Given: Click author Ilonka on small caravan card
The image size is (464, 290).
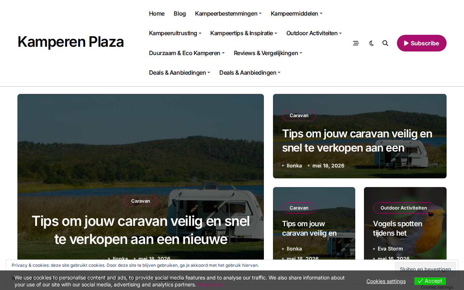Looking at the screenshot, I should (294, 249).
